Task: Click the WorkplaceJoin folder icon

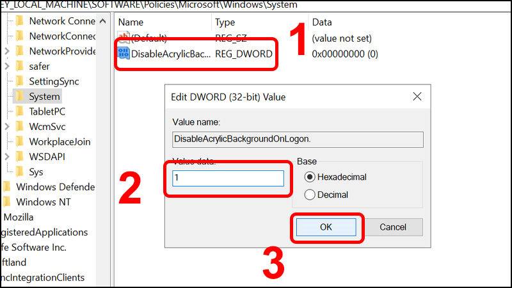Action: [20, 141]
